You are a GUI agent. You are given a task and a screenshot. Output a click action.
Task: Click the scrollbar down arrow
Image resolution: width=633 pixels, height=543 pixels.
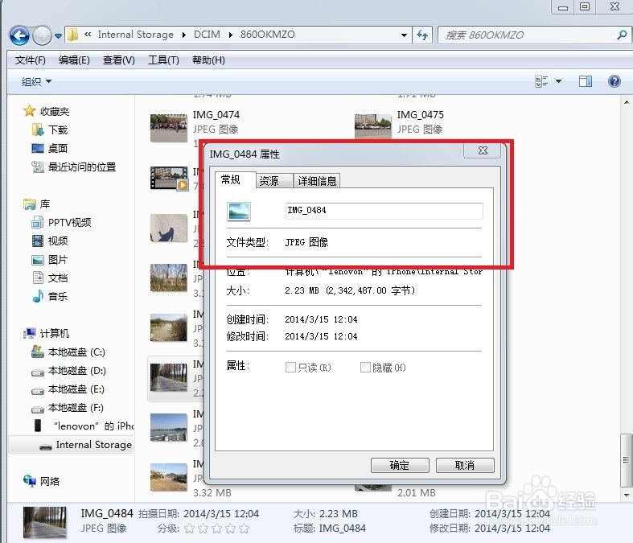[x=626, y=495]
